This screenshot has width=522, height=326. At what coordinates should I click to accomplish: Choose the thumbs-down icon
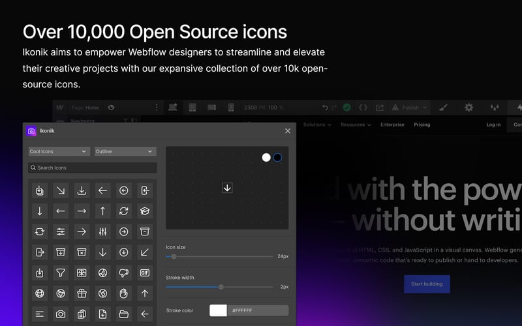(123, 273)
